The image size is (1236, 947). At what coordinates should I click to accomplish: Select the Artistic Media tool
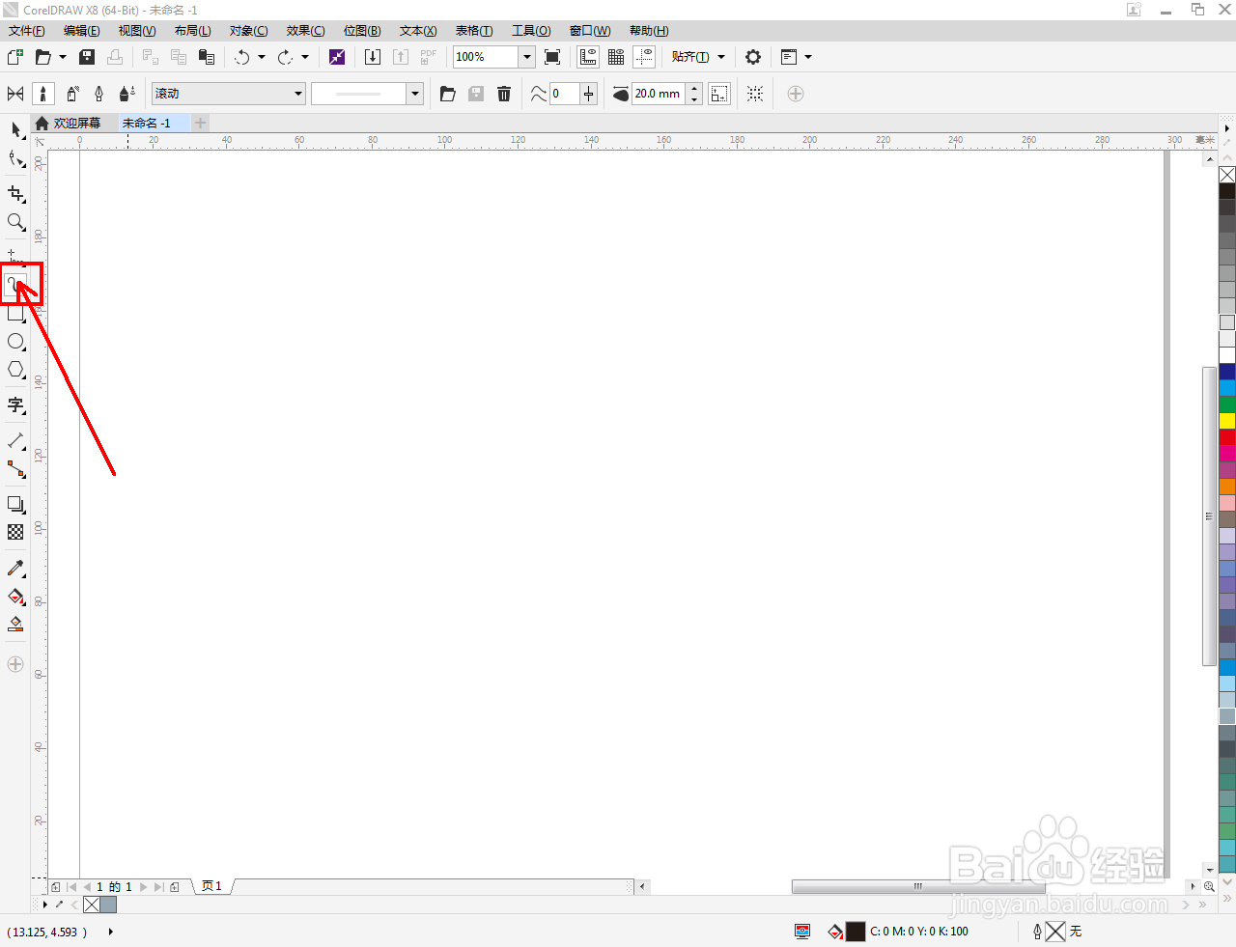15,285
